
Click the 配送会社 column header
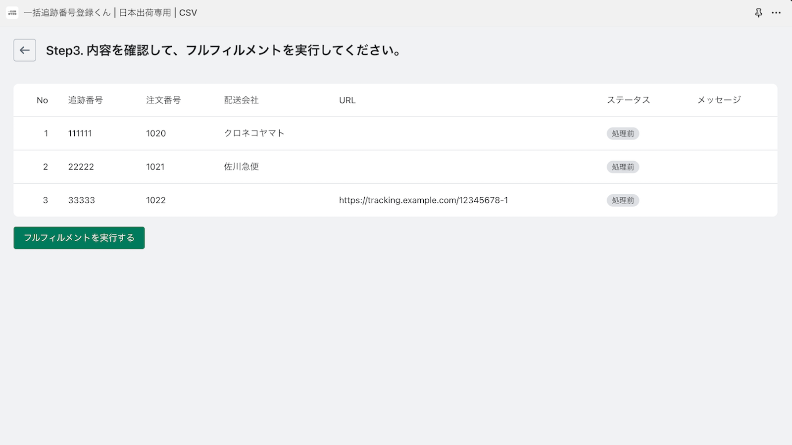[242, 100]
